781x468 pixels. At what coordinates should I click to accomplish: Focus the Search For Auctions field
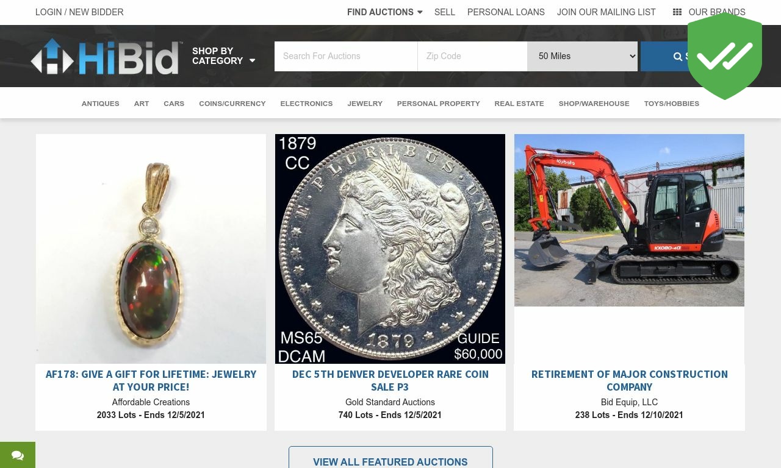(346, 56)
